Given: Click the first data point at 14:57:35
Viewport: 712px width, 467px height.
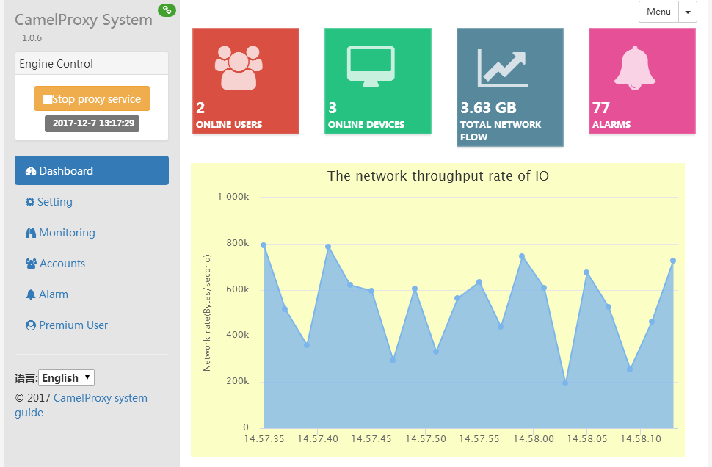Looking at the screenshot, I should tap(264, 245).
